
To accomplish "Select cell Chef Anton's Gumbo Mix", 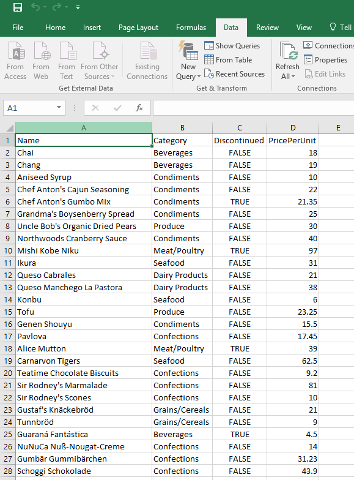I will 83,202.
